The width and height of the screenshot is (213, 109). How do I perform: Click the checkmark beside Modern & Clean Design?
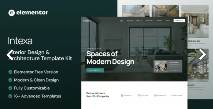point(10,80)
